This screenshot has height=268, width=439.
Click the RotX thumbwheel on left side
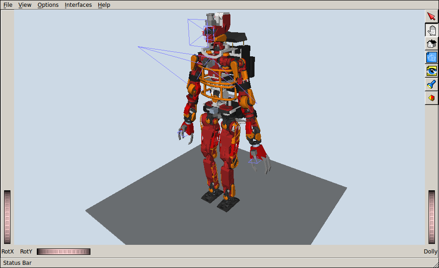(7, 217)
